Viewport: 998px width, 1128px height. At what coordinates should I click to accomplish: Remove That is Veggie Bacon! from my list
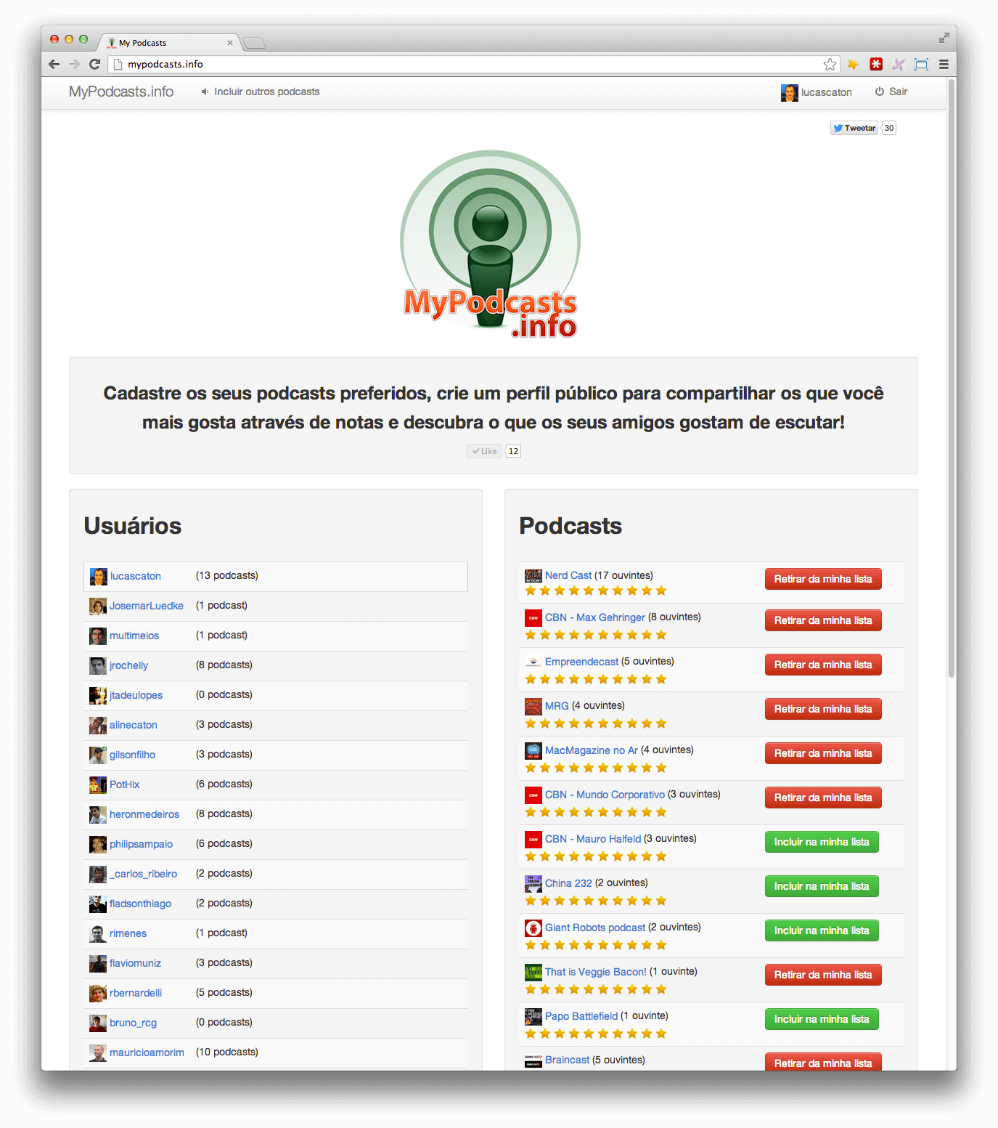coord(823,975)
